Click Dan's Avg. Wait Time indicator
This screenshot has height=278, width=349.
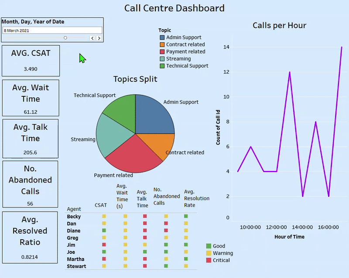(x=125, y=223)
